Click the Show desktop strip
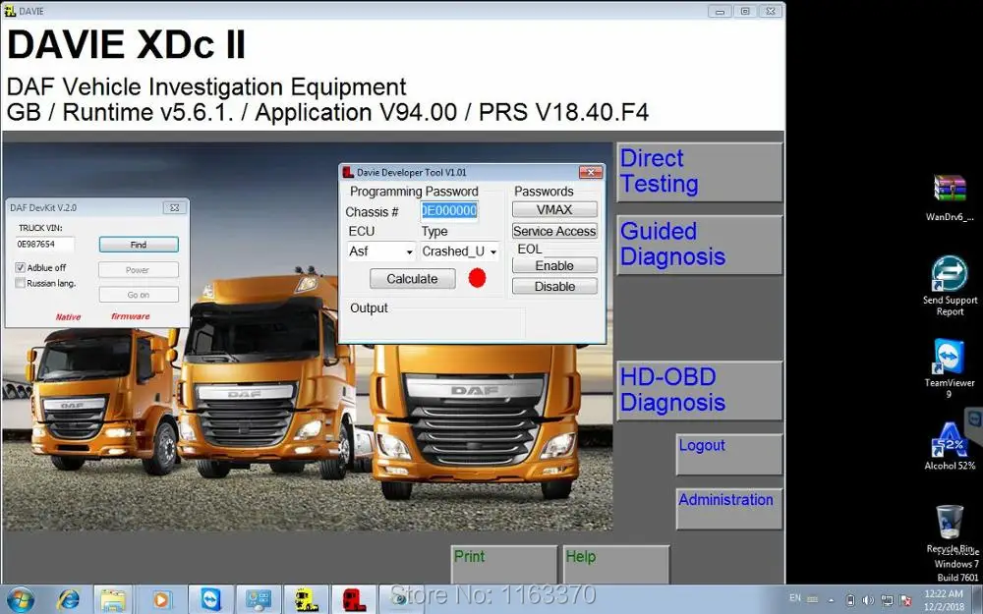Viewport: 983px width, 614px height. pos(979,599)
